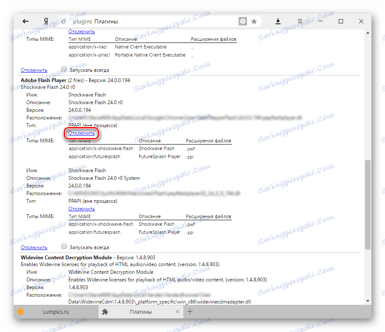The image size is (385, 332).
Task: Click the topmost Отключить link
Action: click(x=81, y=31)
